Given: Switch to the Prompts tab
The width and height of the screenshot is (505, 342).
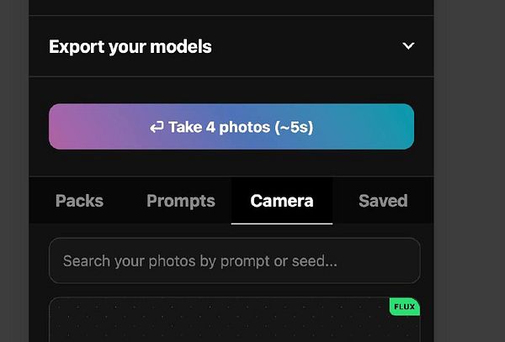Looking at the screenshot, I should pos(181,201).
